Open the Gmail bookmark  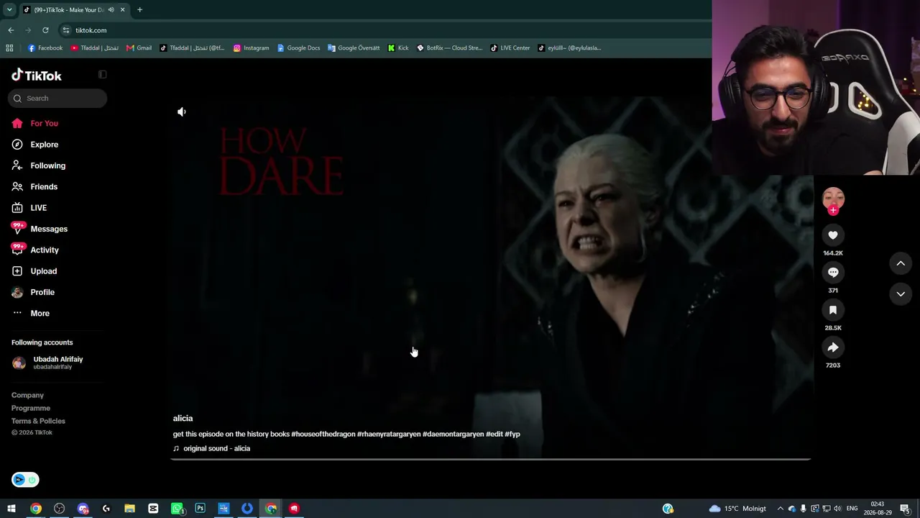click(139, 48)
